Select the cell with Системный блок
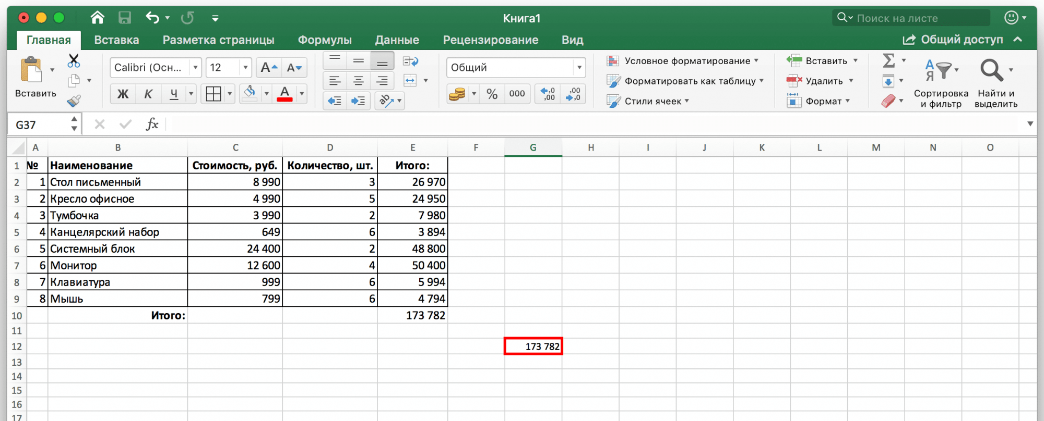This screenshot has height=421, width=1044. pos(117,249)
